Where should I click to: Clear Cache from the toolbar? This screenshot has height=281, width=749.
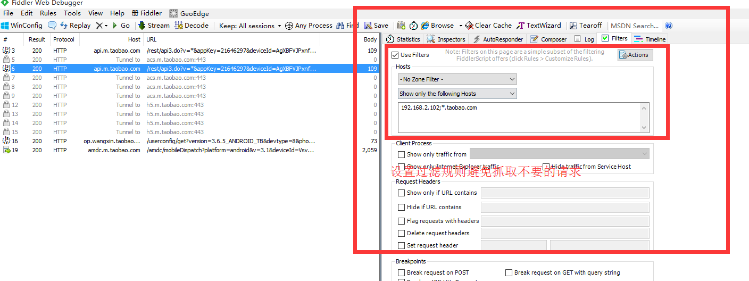[x=488, y=26]
